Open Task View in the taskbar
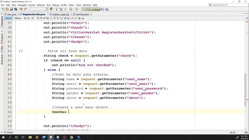 pos(23,137)
